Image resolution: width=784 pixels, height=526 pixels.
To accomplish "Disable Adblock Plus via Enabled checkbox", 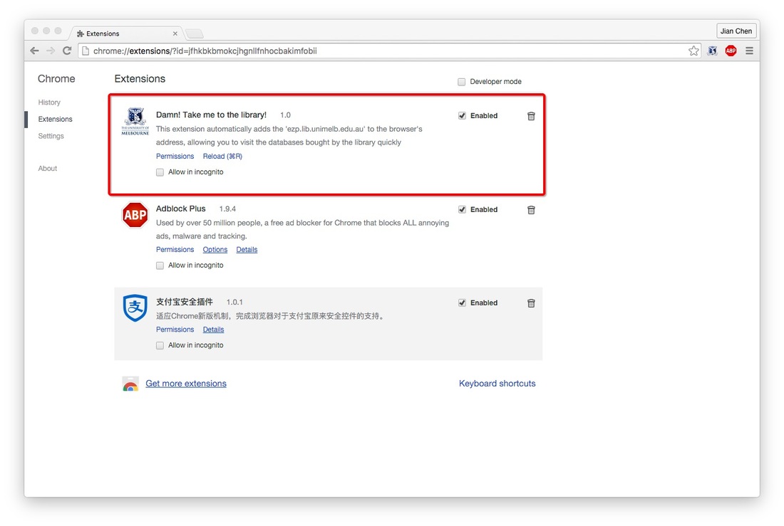I will click(x=462, y=210).
